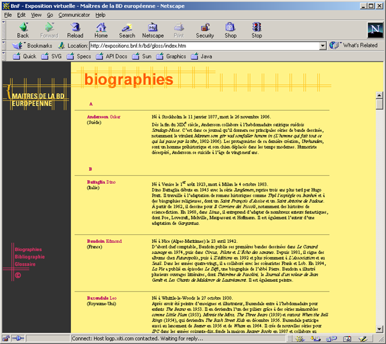This screenshot has width=386, height=344.
Task: Open the Search toolbar icon
Action: 127,27
